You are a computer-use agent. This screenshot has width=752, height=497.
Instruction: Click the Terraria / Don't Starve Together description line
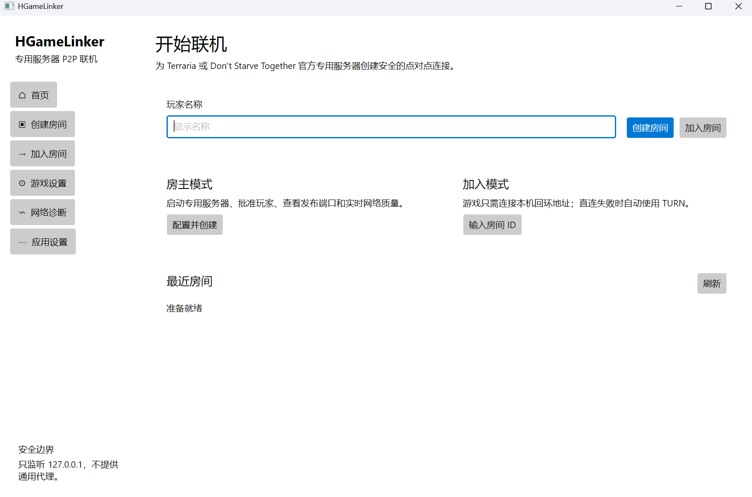(x=306, y=66)
